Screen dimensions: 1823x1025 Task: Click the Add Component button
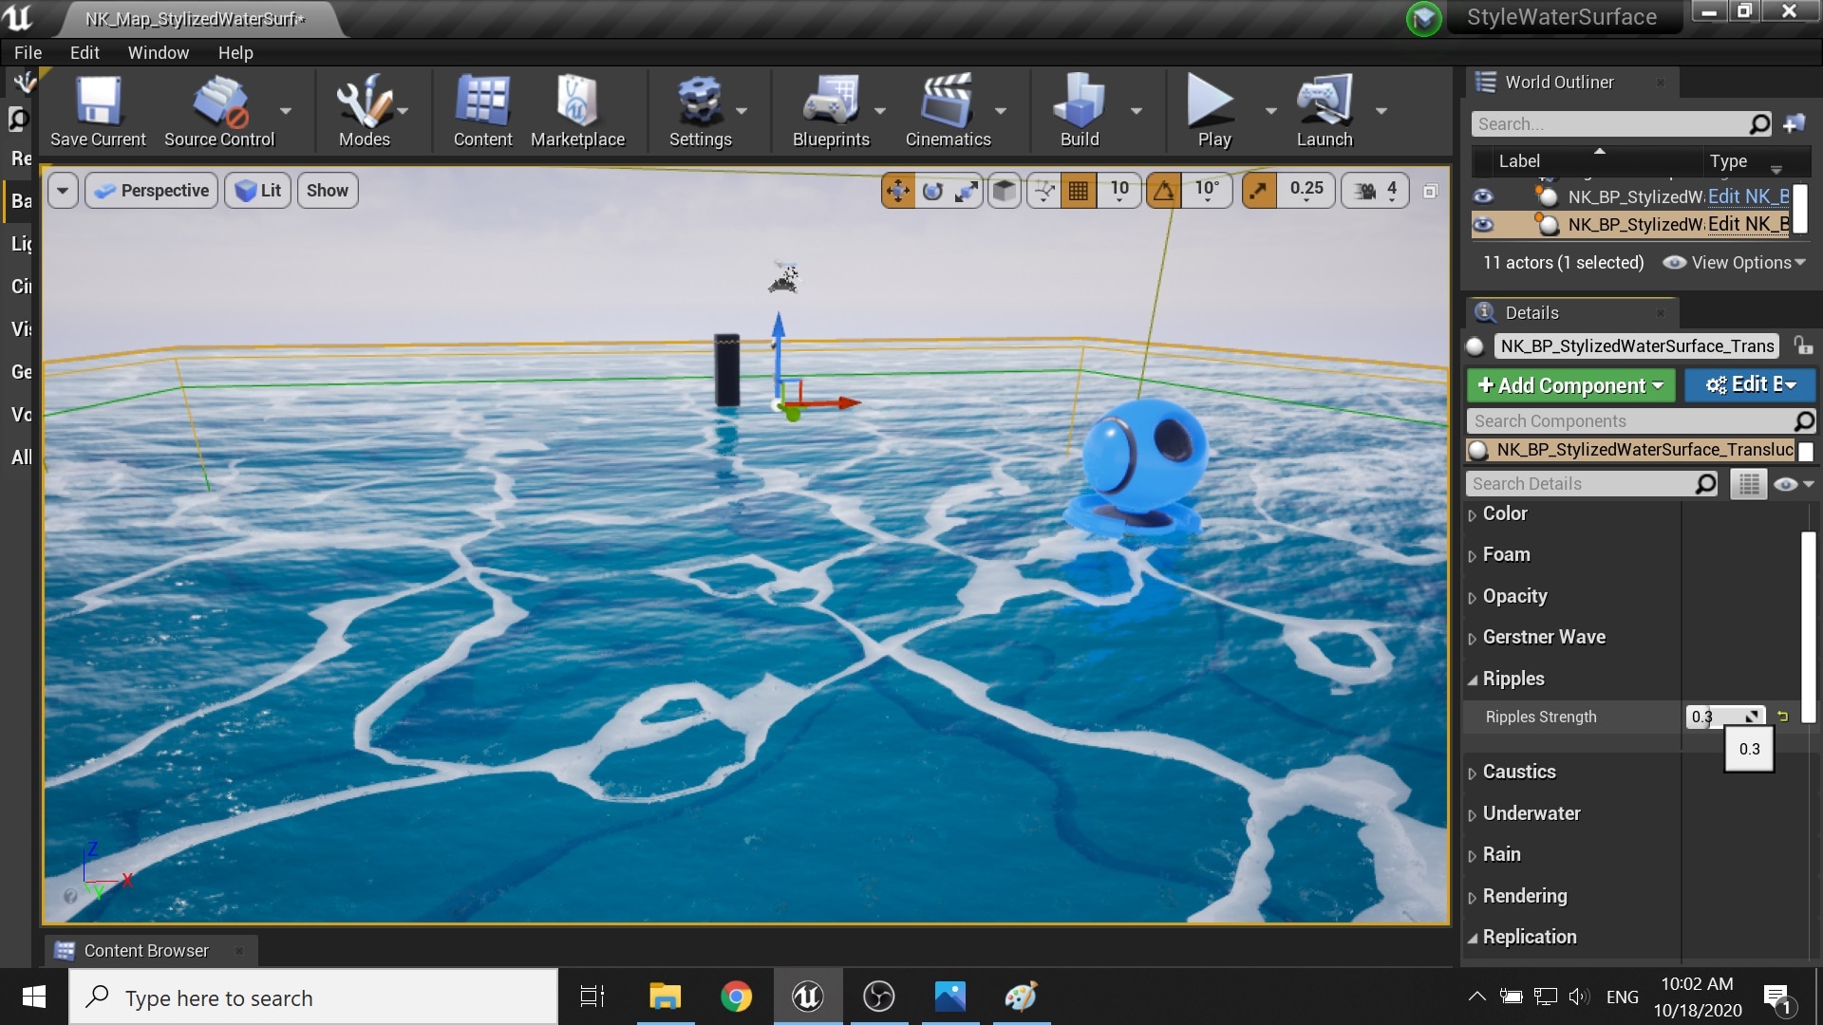click(1570, 385)
